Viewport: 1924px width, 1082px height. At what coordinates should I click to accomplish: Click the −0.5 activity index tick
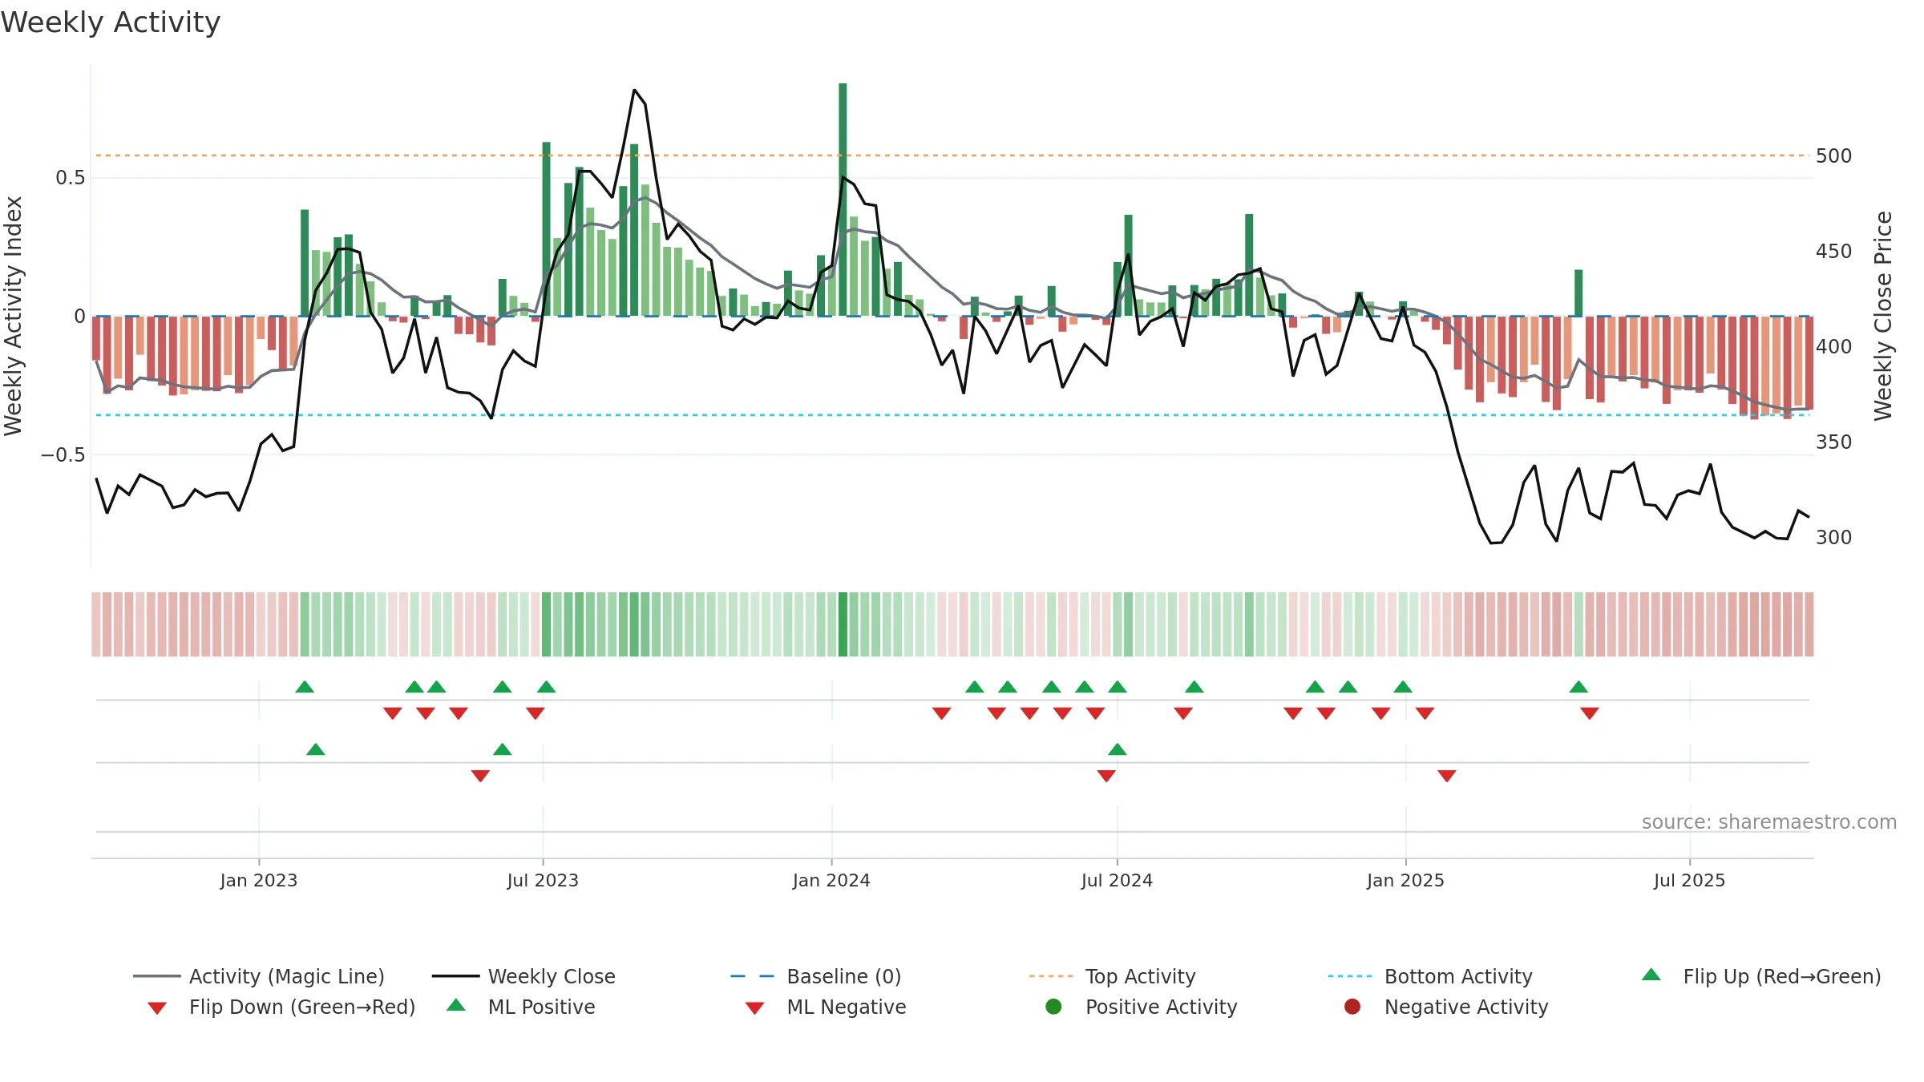coord(63,454)
